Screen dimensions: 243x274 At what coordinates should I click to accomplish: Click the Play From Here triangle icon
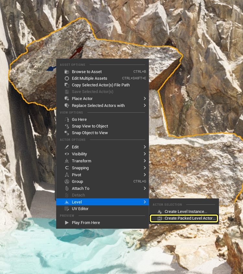point(67,223)
